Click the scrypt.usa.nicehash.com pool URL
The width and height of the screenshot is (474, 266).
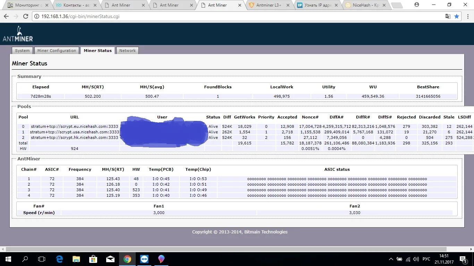75,132
